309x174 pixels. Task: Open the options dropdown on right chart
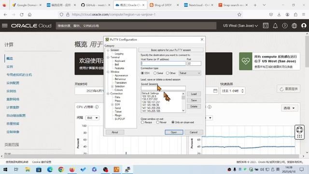289,108
